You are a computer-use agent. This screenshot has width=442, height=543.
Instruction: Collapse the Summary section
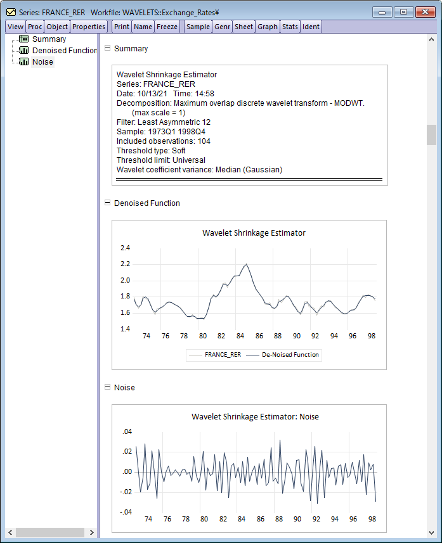(107, 48)
